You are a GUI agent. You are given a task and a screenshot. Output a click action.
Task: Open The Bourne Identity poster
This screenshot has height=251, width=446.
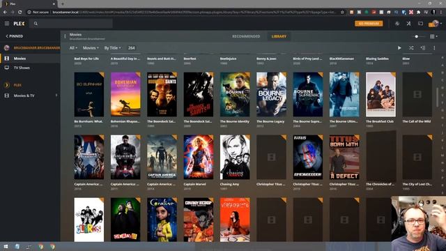[x=235, y=95]
